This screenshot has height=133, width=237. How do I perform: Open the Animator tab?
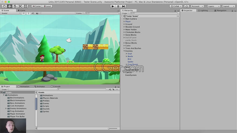pyautogui.click(x=39, y=87)
